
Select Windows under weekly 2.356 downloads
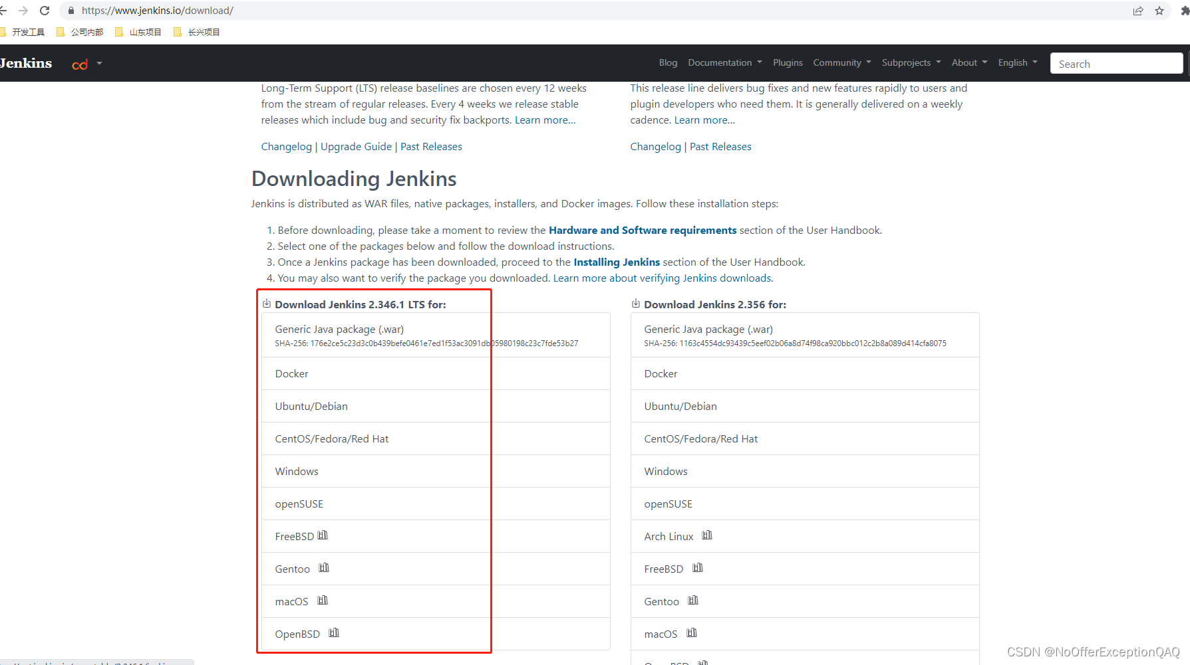point(805,472)
